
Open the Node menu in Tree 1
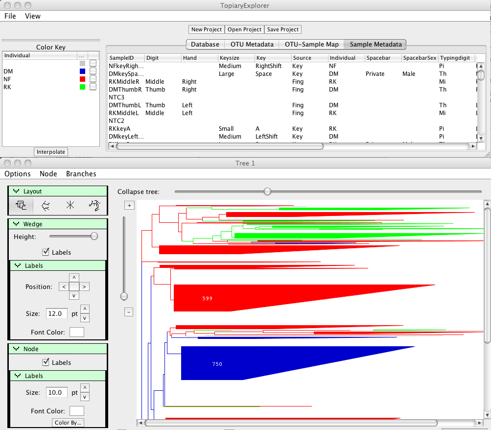pos(48,174)
